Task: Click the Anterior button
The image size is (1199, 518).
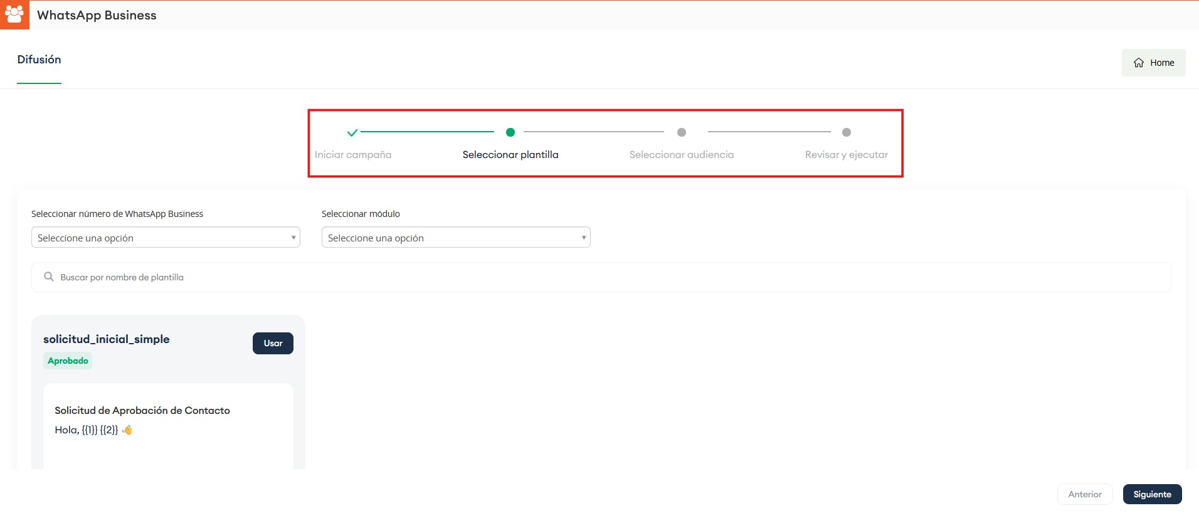Action: click(x=1084, y=494)
